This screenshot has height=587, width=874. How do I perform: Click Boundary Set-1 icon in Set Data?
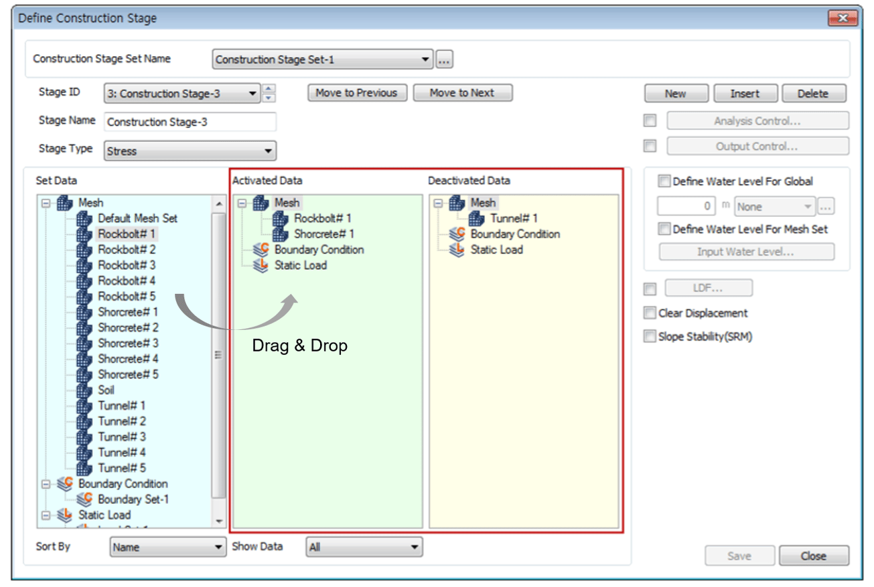84,499
